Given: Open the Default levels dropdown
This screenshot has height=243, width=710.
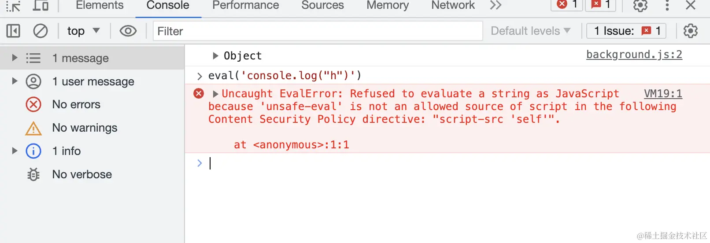Looking at the screenshot, I should 530,31.
